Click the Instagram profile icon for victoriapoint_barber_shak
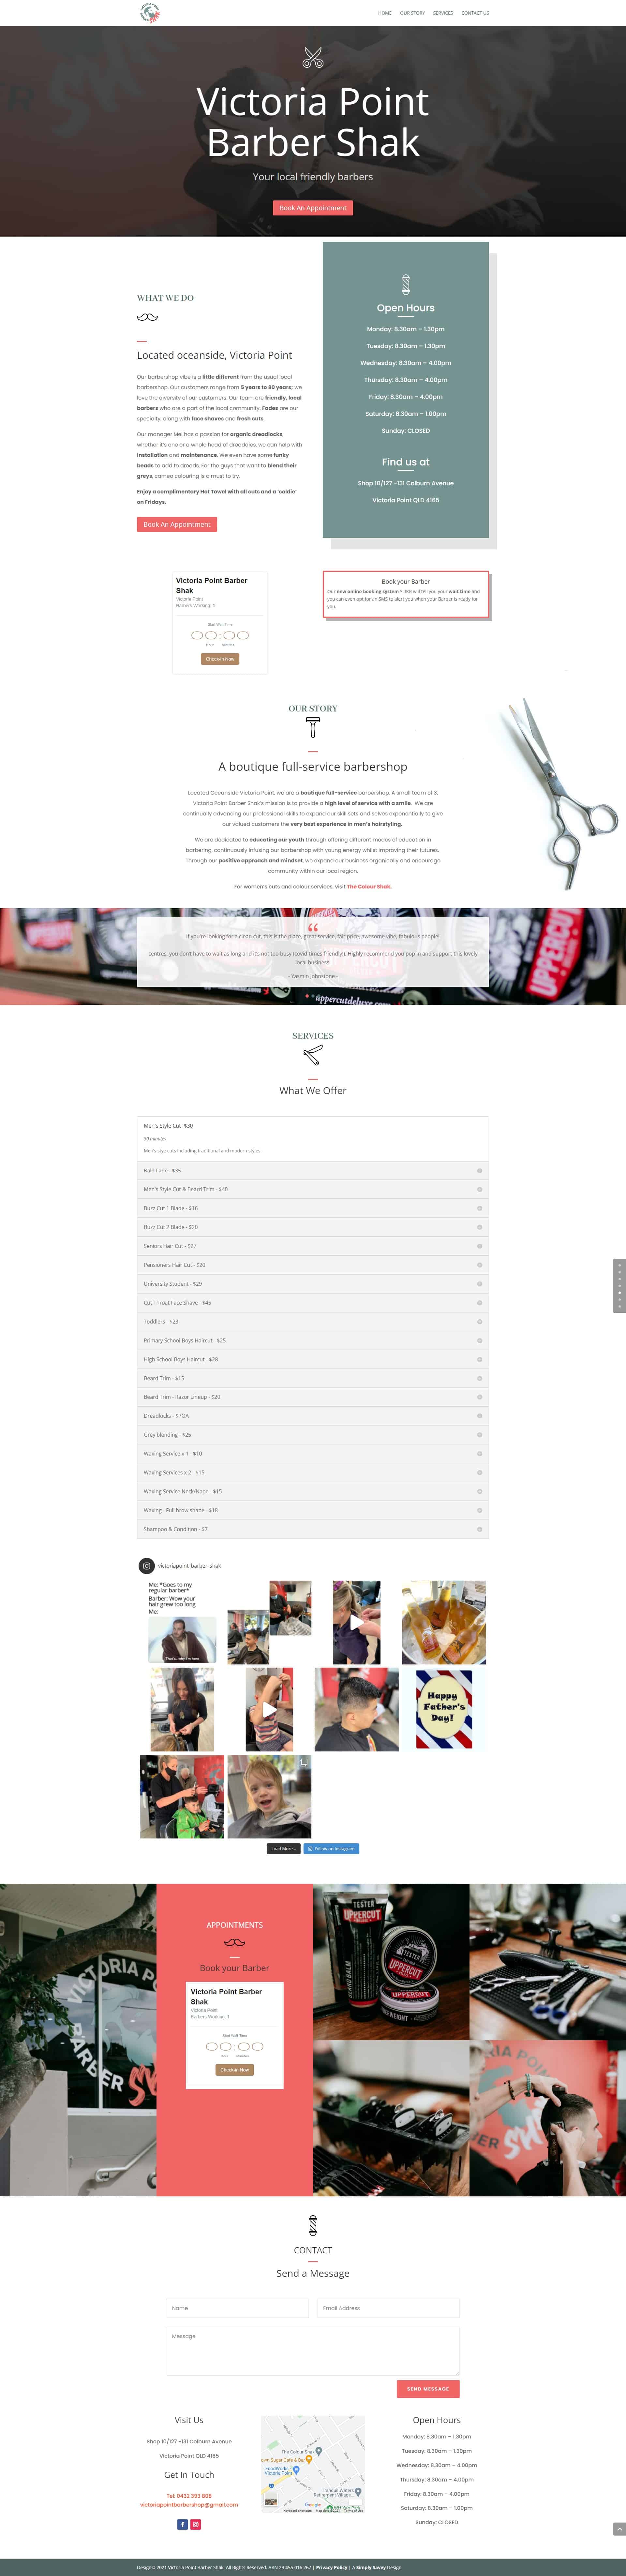Screen dimensions: 626x2576 [147, 1566]
